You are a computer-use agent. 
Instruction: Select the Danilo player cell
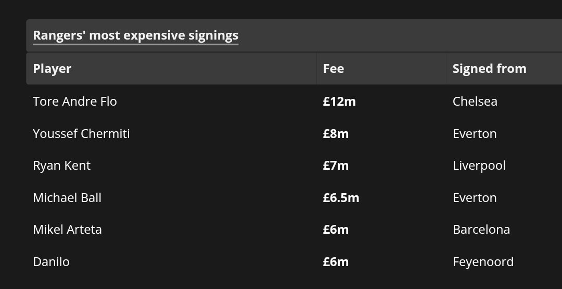click(51, 262)
